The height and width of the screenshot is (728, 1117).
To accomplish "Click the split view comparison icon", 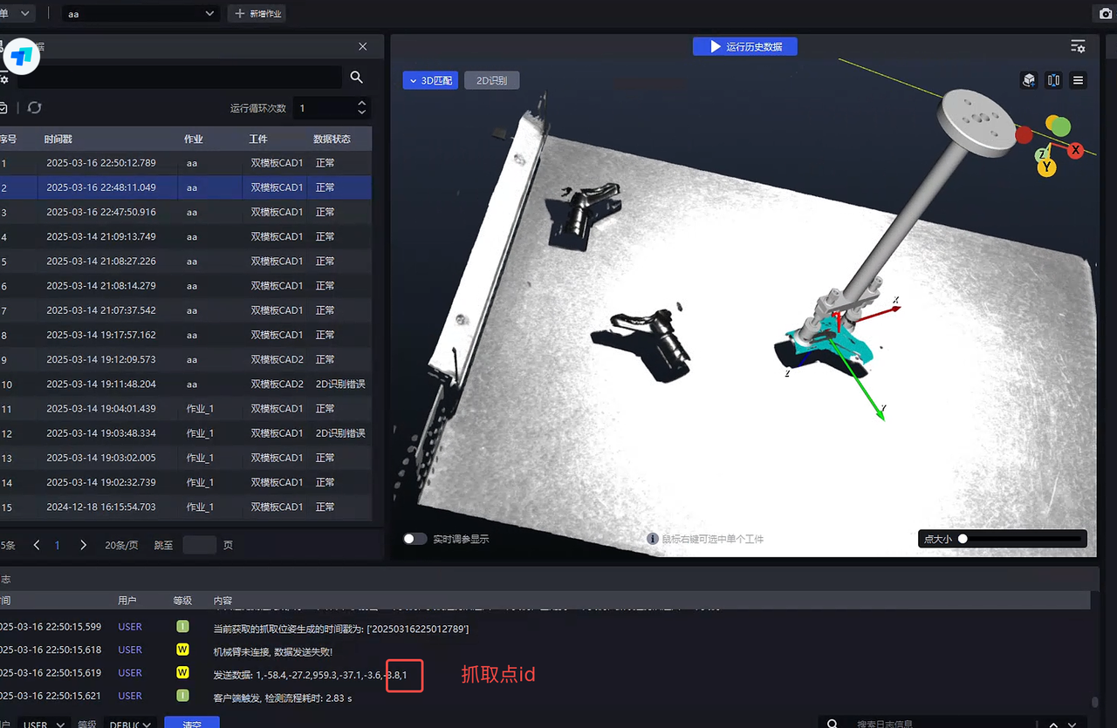I will (1053, 80).
